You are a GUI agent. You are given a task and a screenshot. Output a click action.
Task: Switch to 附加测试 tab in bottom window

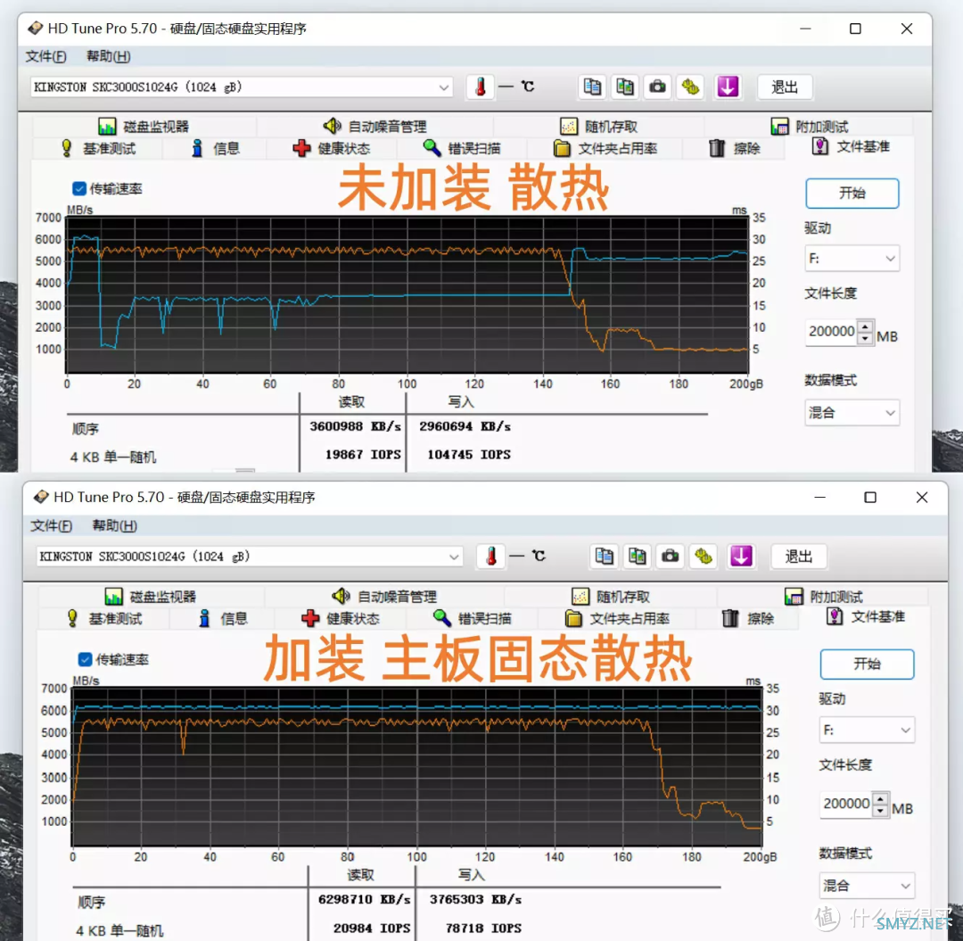pyautogui.click(x=824, y=597)
